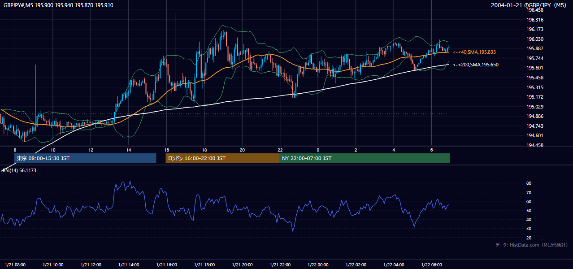Click the hour label 8 under the price chart

pos(15,150)
